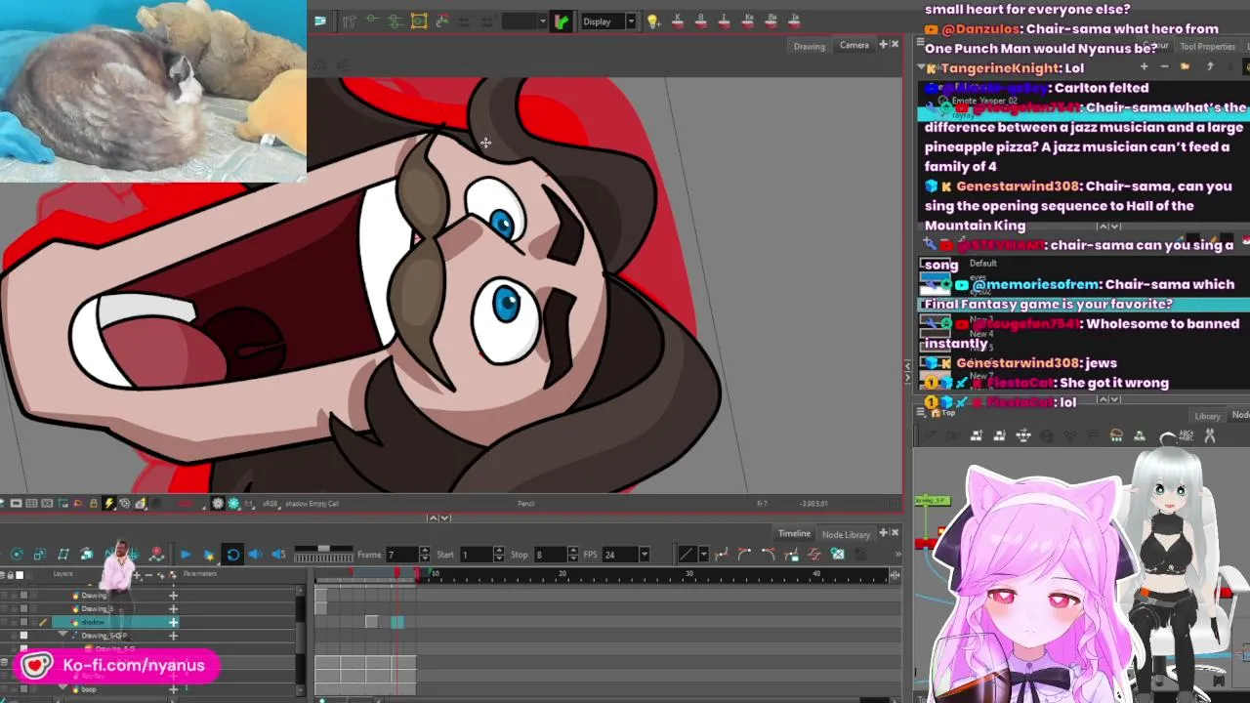
Task: Collapse the Drawing_5-G-P layer group
Action: pos(62,635)
